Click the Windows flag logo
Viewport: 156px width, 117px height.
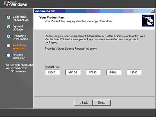pos(6,3)
